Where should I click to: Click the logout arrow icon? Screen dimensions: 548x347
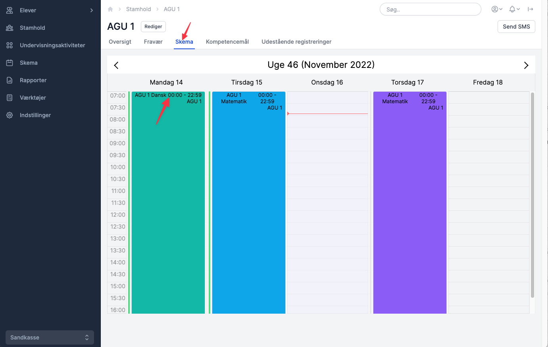[530, 9]
